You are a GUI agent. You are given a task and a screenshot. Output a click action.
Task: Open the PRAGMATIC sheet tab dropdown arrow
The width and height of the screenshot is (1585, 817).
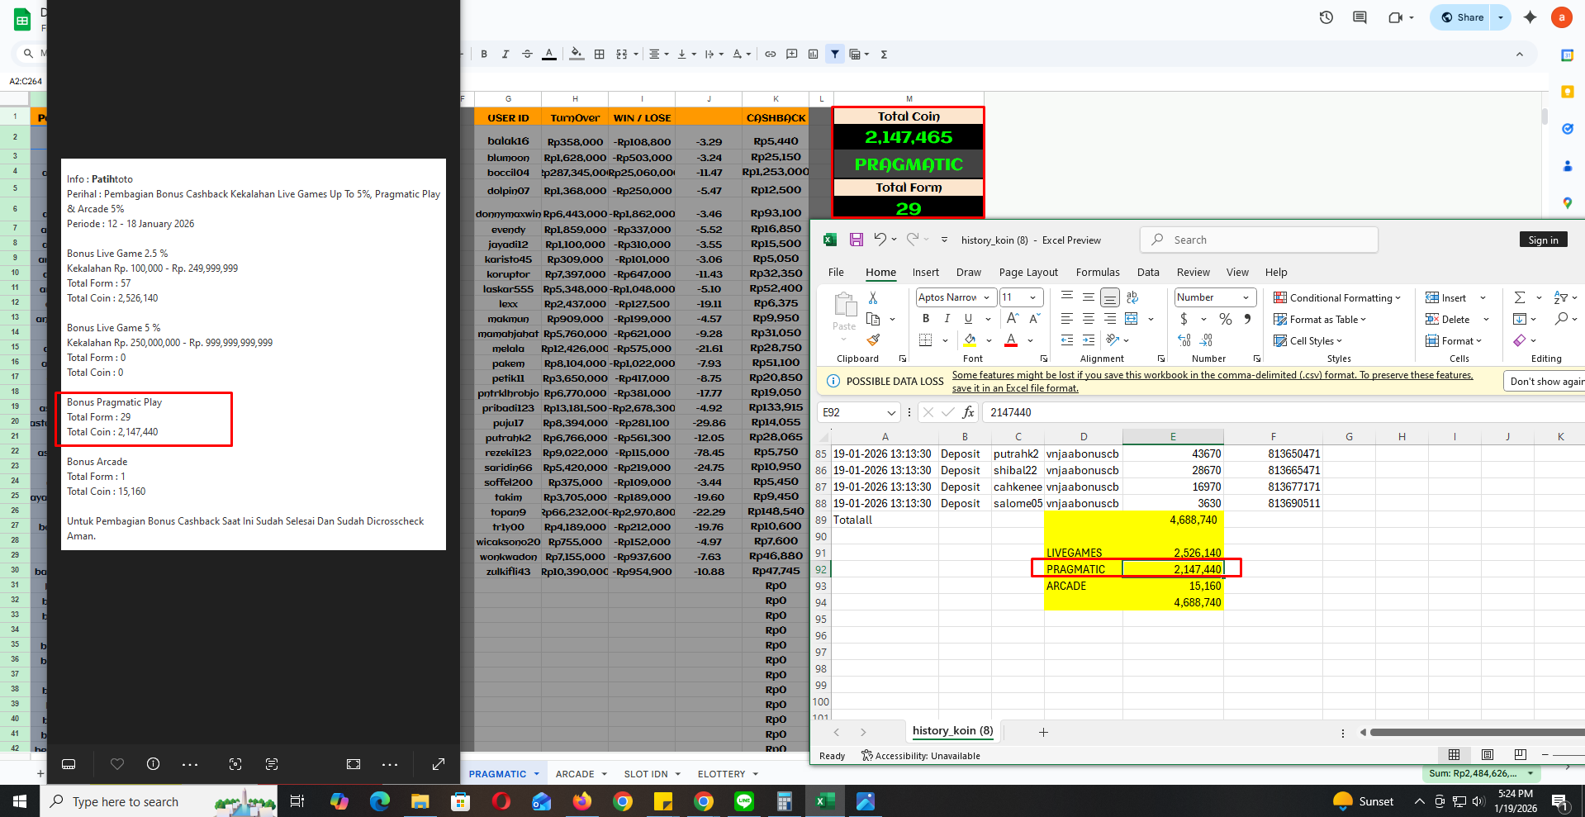click(x=536, y=774)
